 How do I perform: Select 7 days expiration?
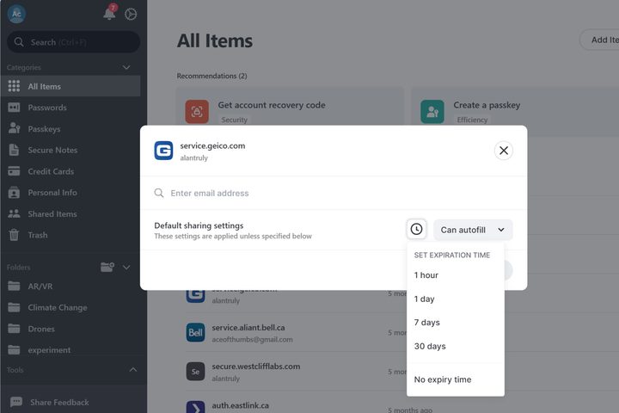pos(456,323)
